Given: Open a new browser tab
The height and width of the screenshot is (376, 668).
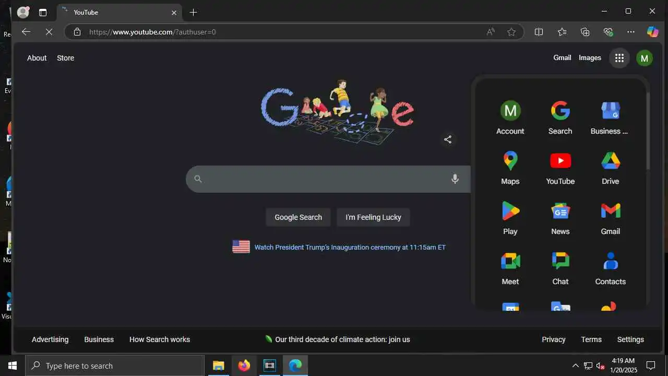Looking at the screenshot, I should point(193,12).
